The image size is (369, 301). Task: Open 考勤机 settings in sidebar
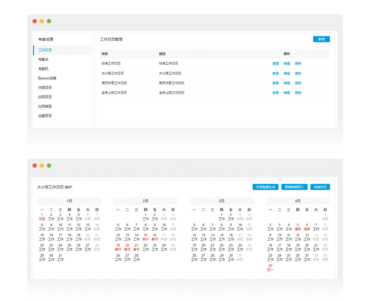pos(43,69)
